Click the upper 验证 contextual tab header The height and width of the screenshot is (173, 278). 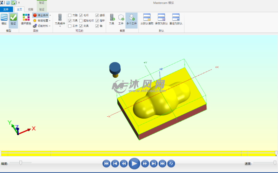tap(42, 3)
